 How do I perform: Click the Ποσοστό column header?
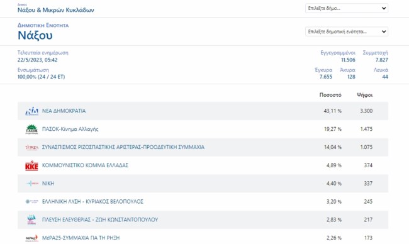(x=330, y=95)
